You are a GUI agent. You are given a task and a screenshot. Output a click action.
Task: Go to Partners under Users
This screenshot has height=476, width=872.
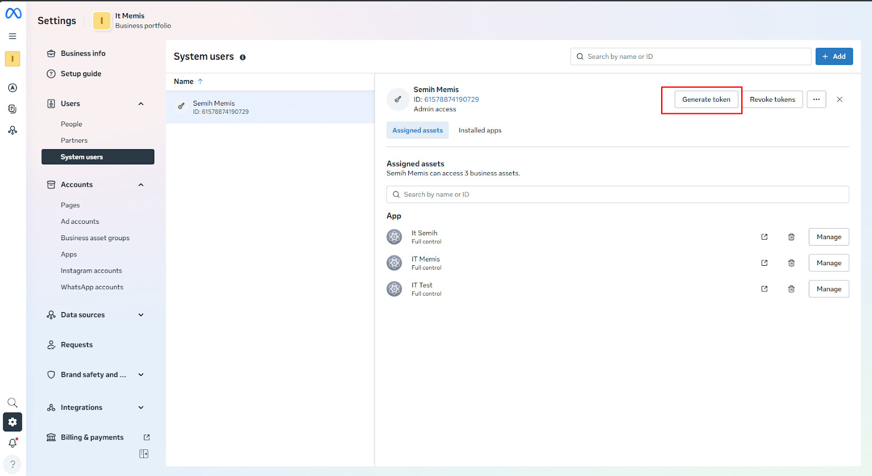[74, 141]
